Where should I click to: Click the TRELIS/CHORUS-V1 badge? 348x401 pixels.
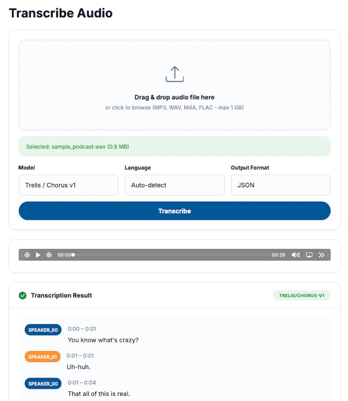click(301, 295)
